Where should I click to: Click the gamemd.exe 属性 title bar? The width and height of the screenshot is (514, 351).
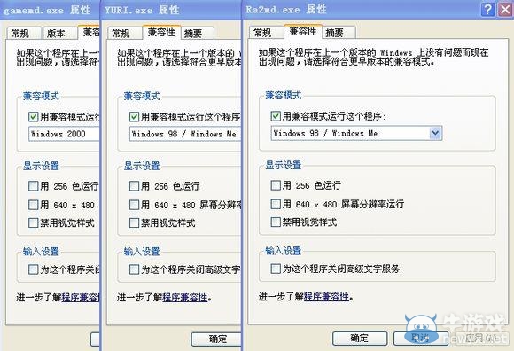(50, 10)
